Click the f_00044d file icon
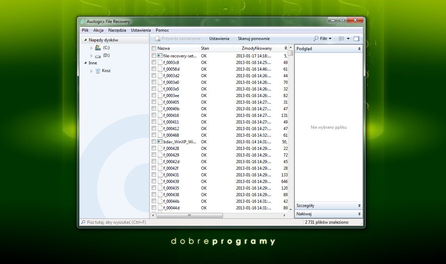The width and height of the screenshot is (446, 264). pyautogui.click(x=160, y=208)
